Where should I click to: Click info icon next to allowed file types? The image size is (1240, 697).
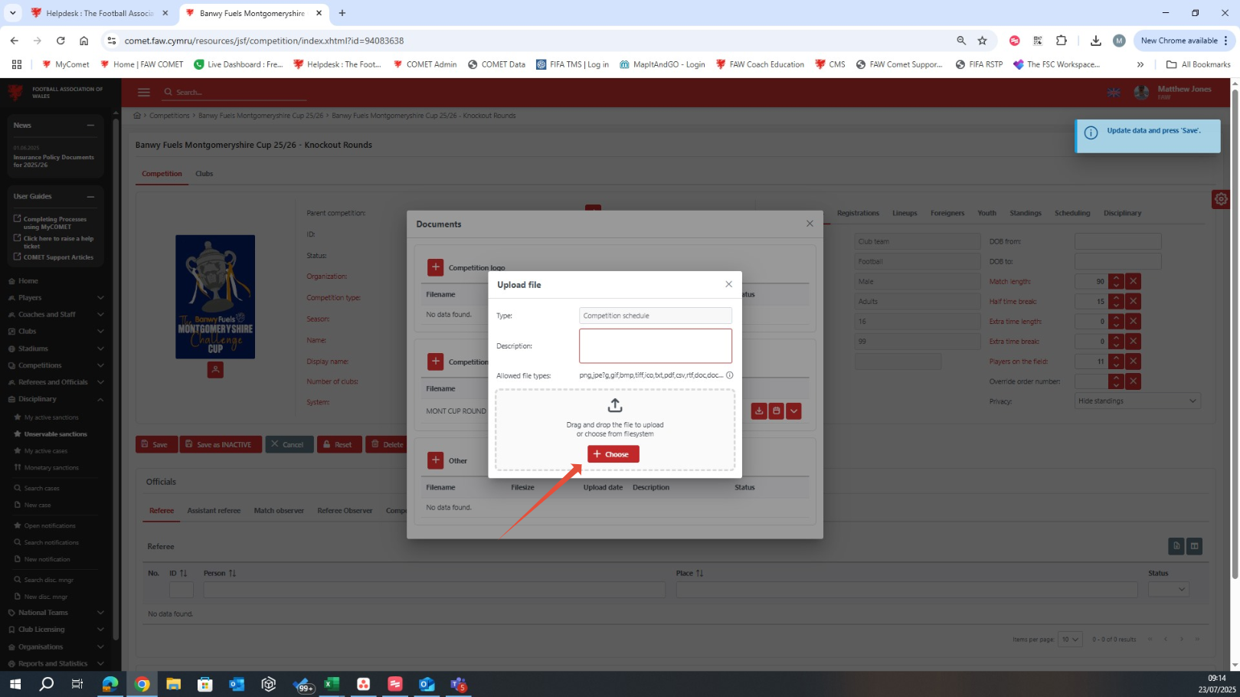[x=729, y=375]
